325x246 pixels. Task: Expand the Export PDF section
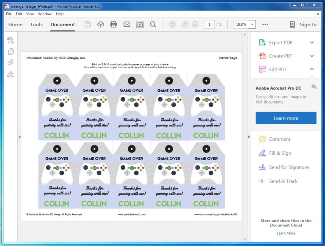[x=312, y=43]
